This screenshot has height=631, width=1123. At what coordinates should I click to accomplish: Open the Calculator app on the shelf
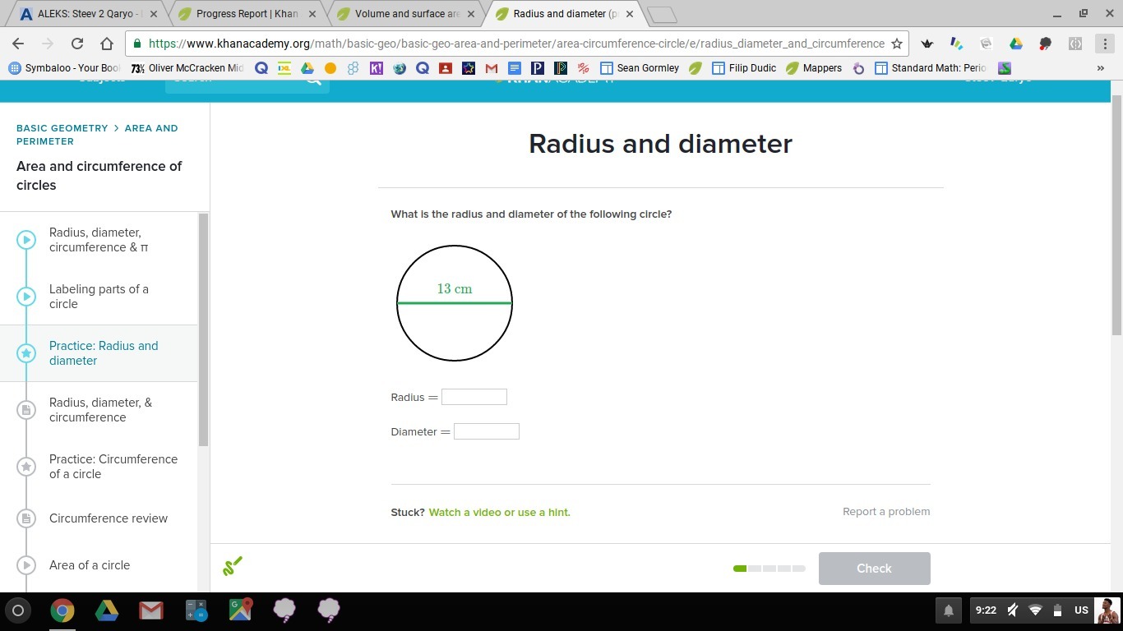[x=196, y=610]
